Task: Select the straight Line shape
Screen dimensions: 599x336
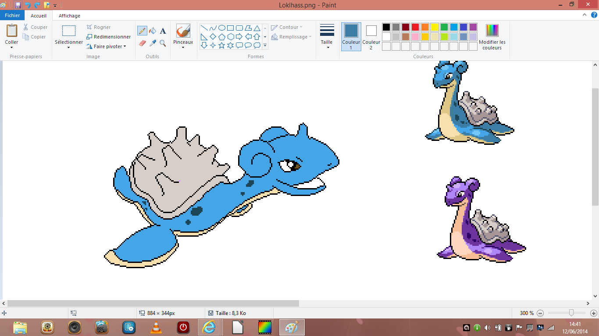Action: click(204, 28)
